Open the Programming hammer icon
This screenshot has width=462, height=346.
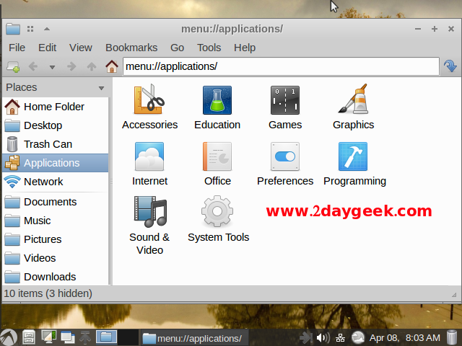[354, 156]
